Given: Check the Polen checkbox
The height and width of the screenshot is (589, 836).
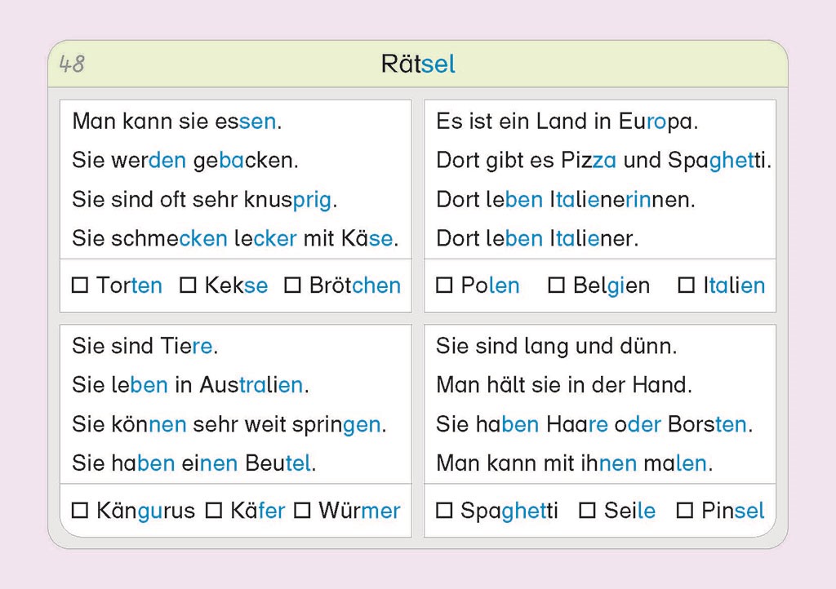Looking at the screenshot, I should (444, 286).
